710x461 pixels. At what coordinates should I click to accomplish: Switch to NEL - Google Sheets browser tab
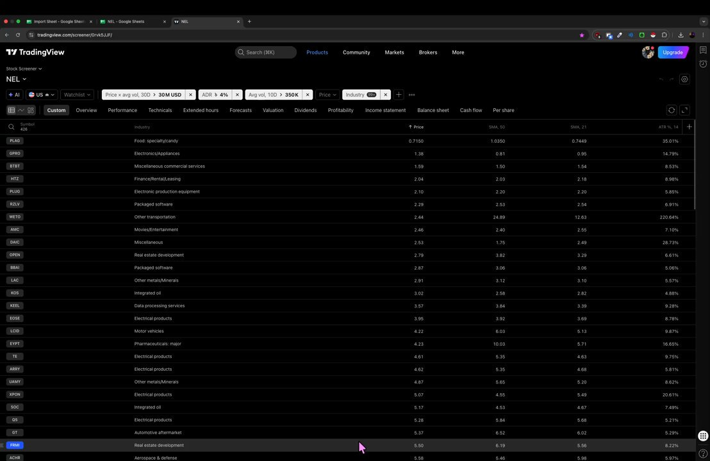pyautogui.click(x=131, y=21)
